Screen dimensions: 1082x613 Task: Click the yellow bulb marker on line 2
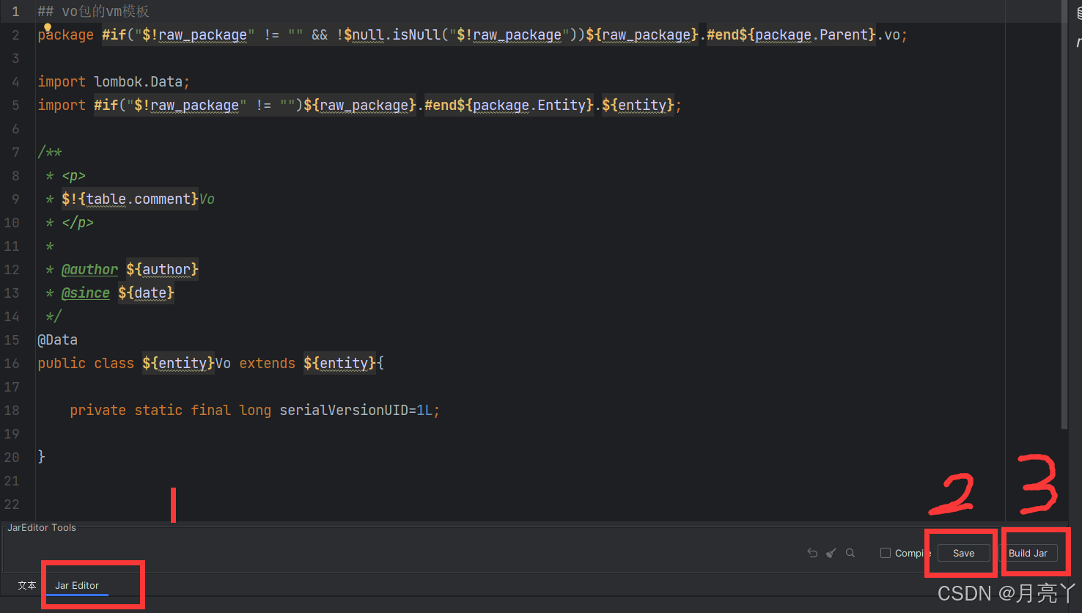47,26
